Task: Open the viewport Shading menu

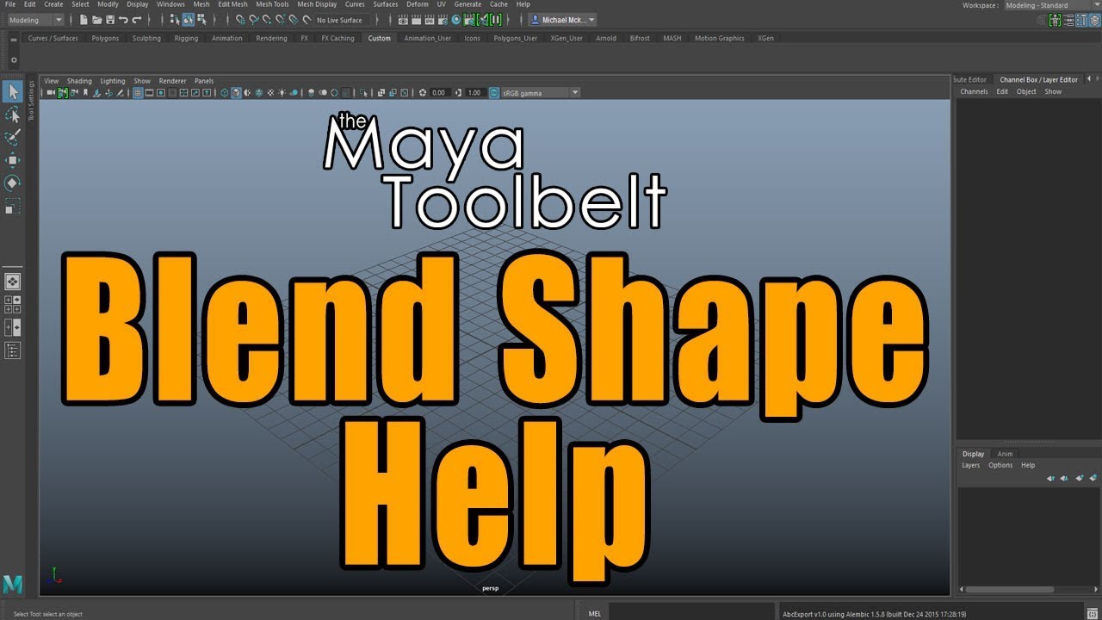Action: (x=79, y=81)
